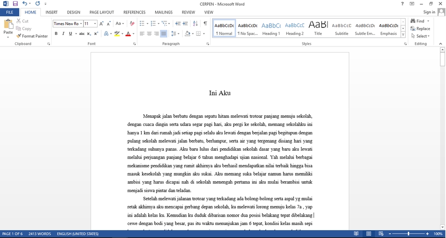
Task: Open the Paste options dropdown arrow
Action: (x=8, y=37)
